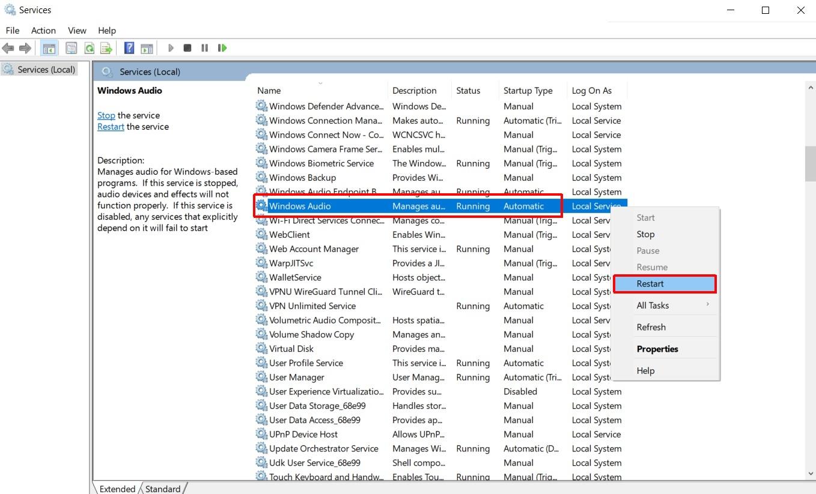
Task: Sort by the Description column header
Action: (x=419, y=91)
